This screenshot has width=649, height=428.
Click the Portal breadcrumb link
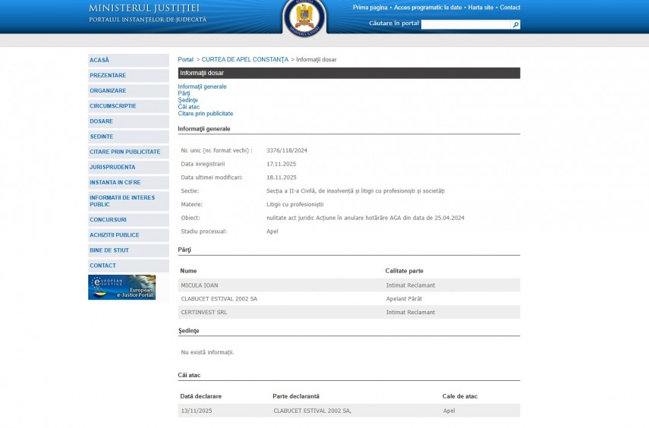coord(185,59)
